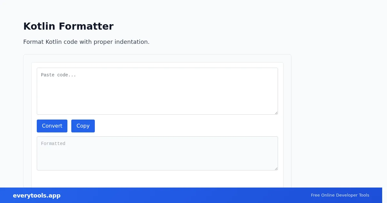Open the everytools.app brand link in footer
This screenshot has height=203, width=387.
pos(37,196)
